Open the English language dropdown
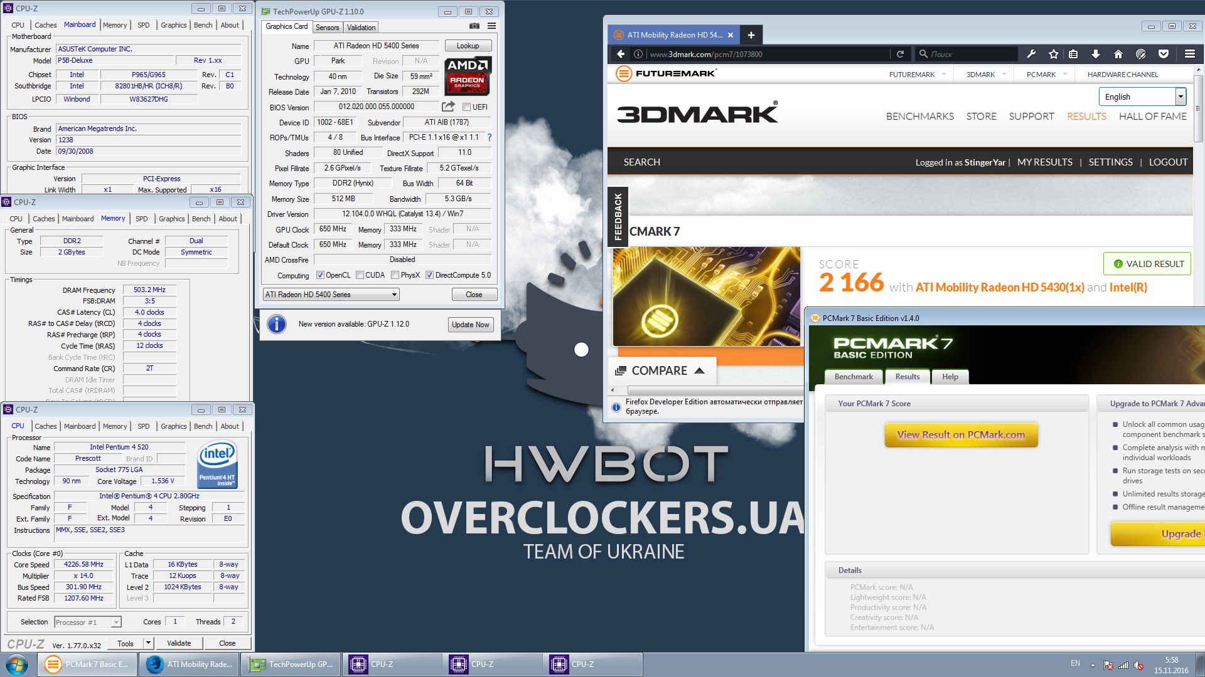 (x=1142, y=97)
